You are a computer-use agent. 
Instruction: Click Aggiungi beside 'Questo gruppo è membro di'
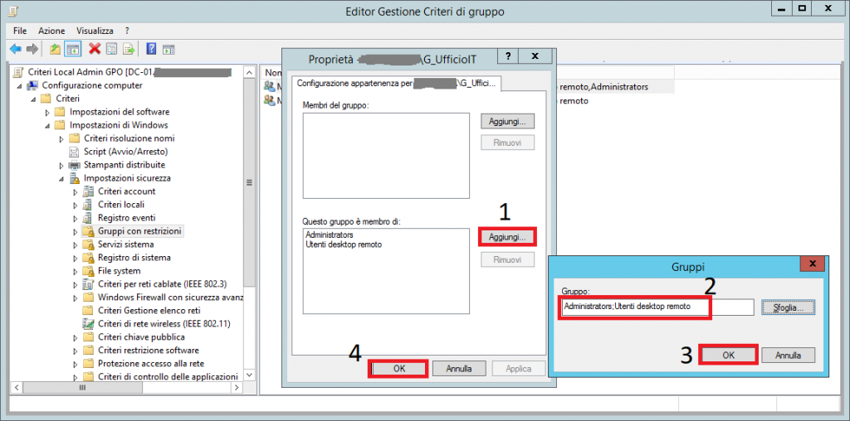(x=507, y=236)
